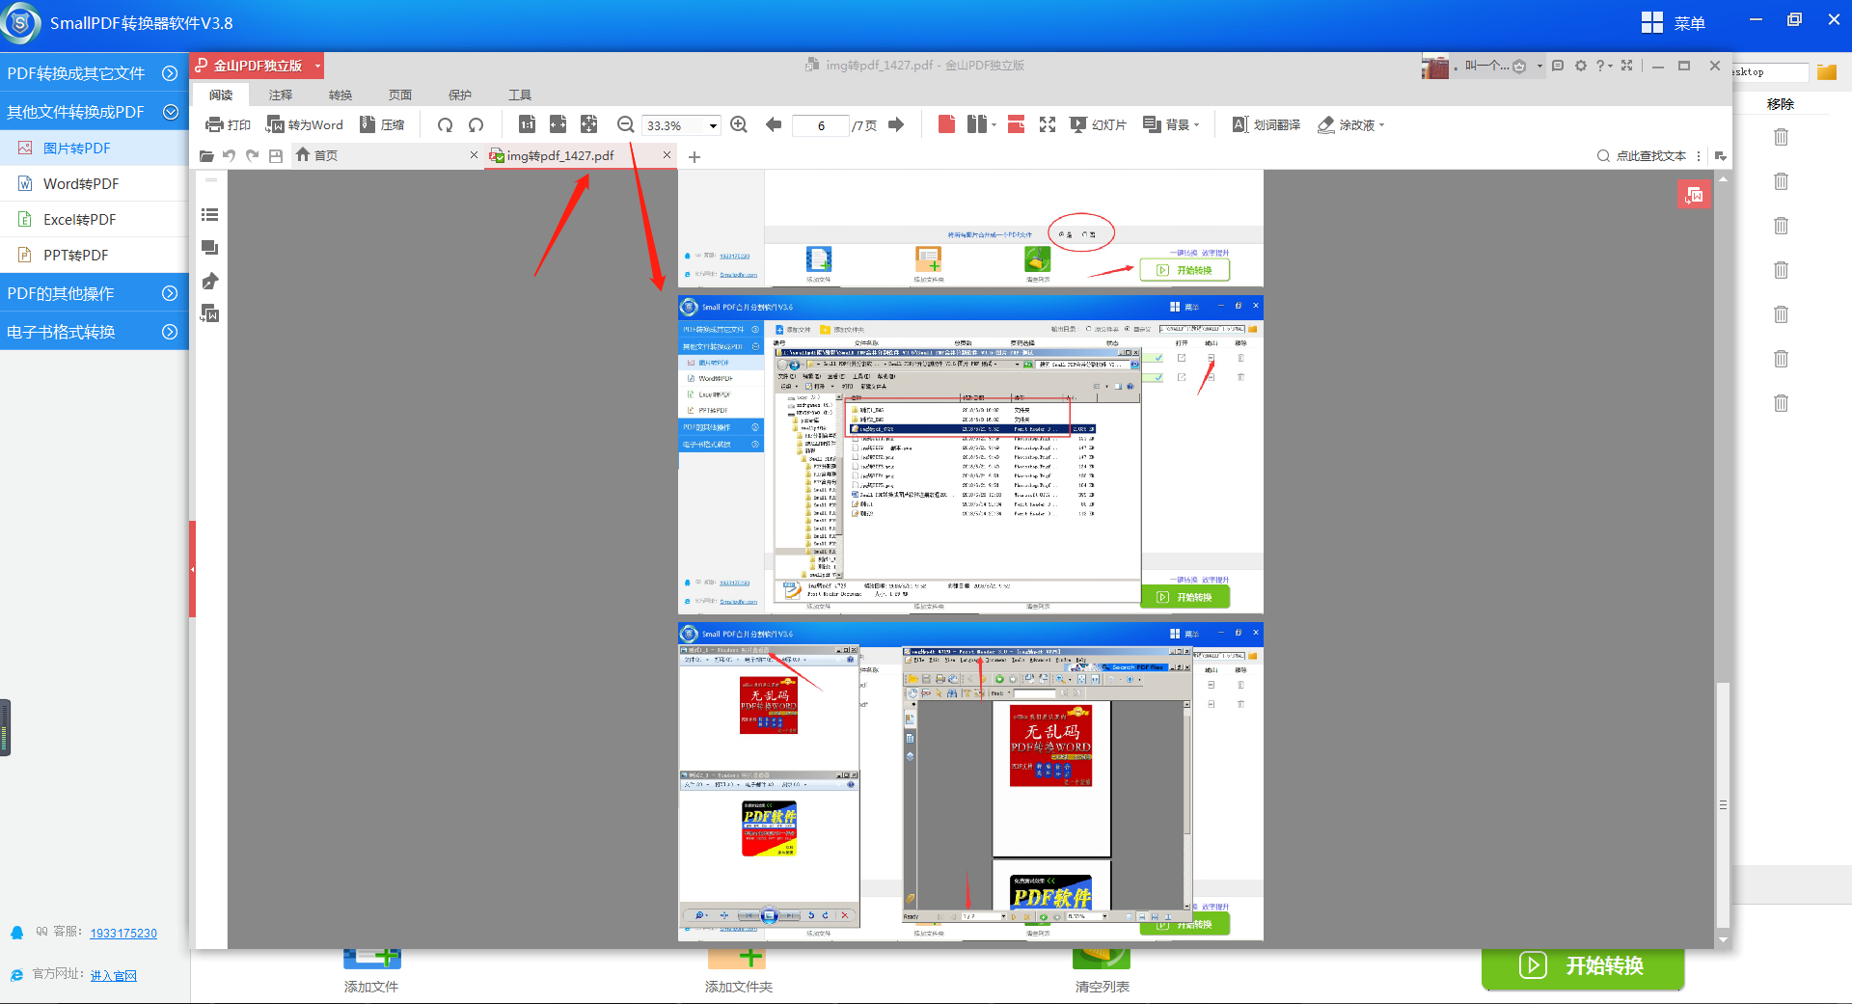Collapse the left panel red handle
The image size is (1852, 1004).
(192, 569)
